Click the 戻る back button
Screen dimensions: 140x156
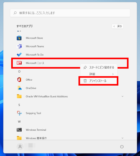click(118, 26)
